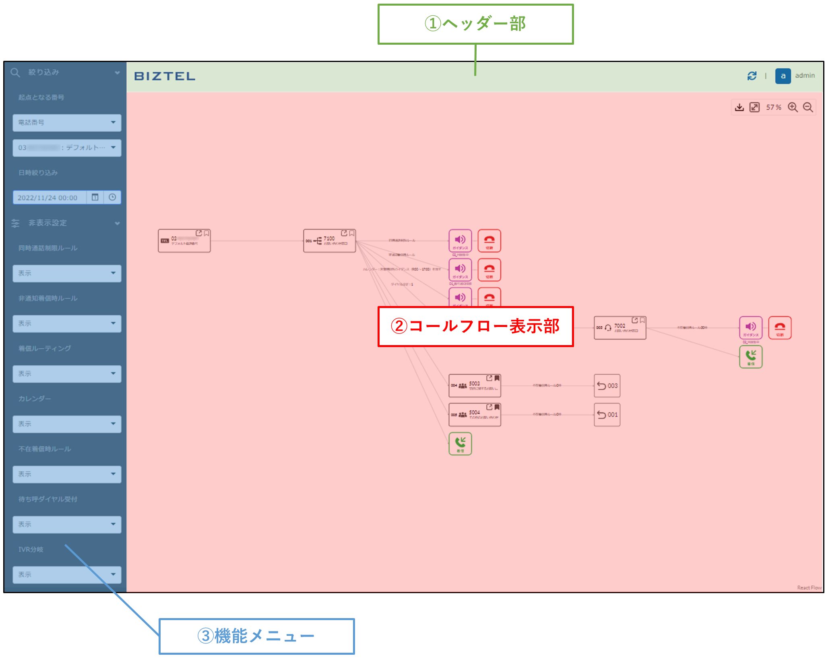
Task: Remove the bookmark on node 5004
Action: (497, 407)
